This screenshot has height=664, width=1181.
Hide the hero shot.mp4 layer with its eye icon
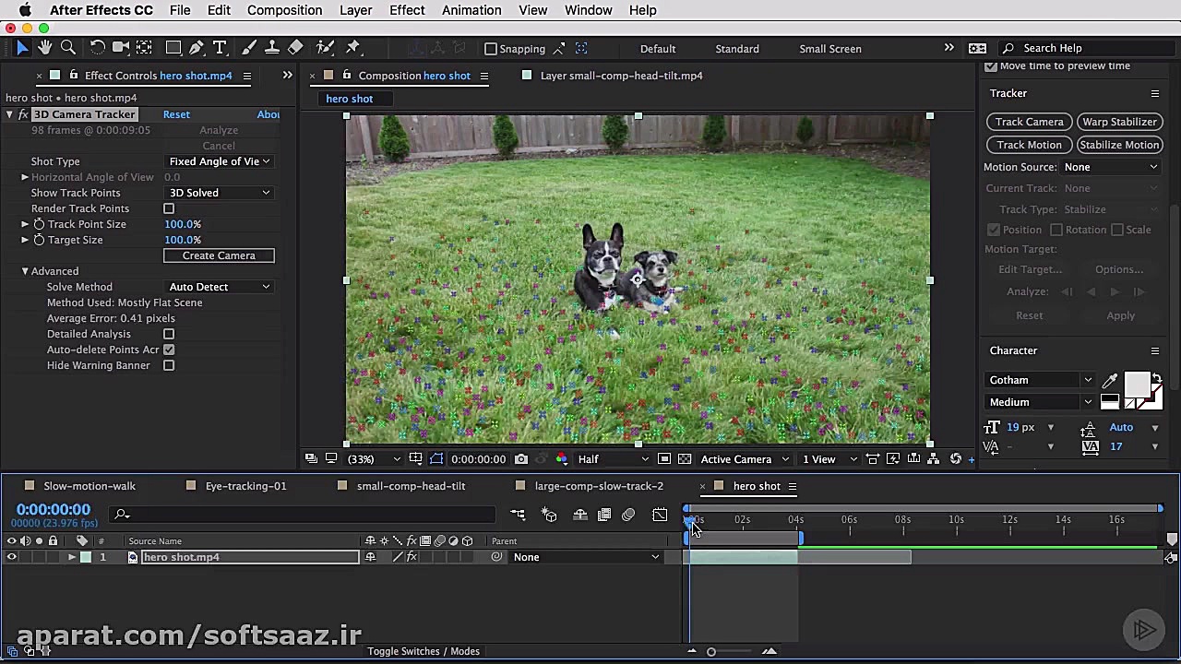(x=12, y=557)
